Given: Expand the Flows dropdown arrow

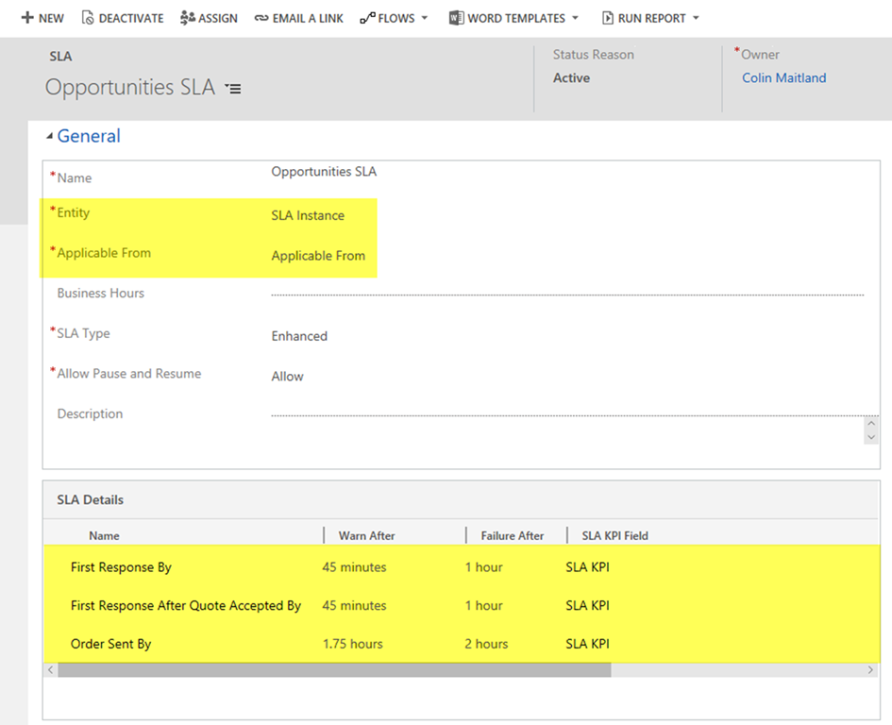Looking at the screenshot, I should [x=424, y=18].
